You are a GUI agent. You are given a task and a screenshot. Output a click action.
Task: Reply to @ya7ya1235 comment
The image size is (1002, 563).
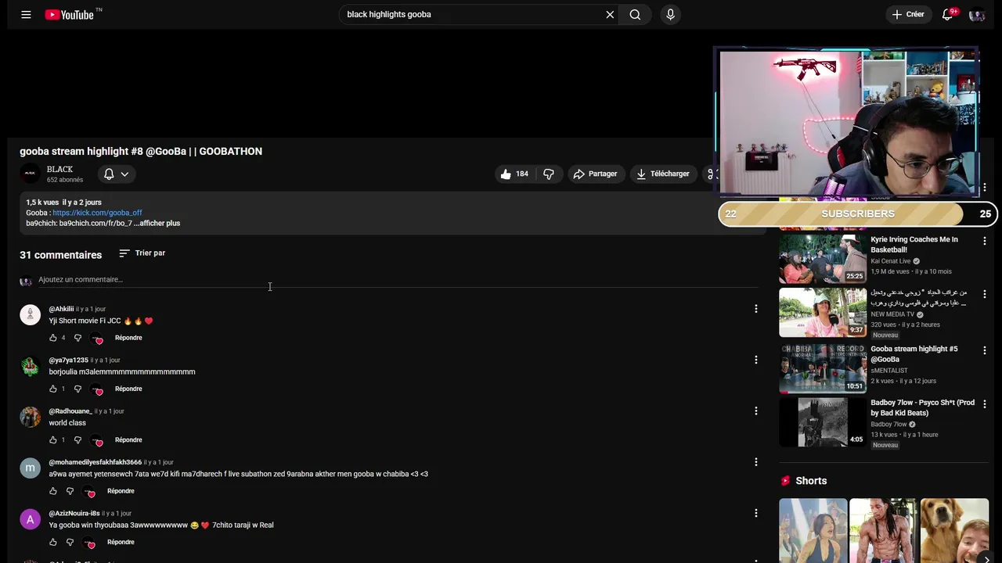click(128, 389)
